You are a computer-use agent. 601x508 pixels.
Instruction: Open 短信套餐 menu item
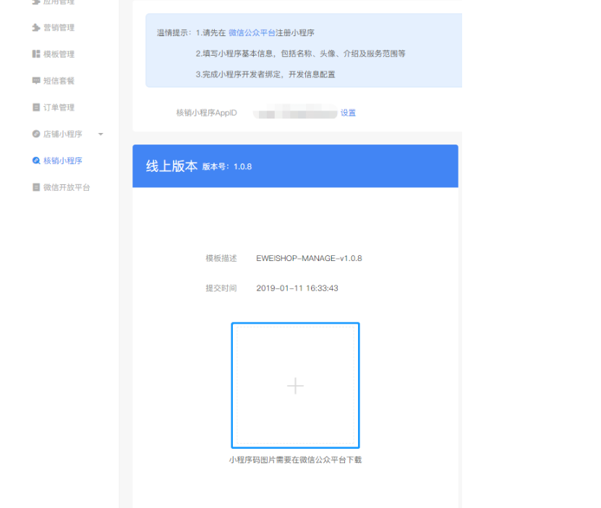point(59,81)
